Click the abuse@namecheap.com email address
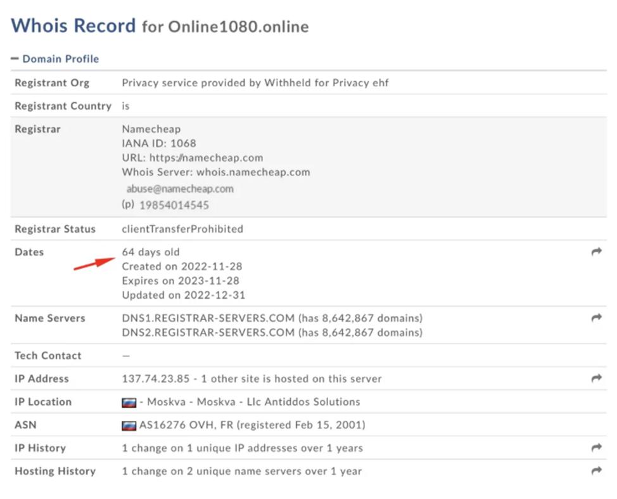Screen dimensions: 617x499 (178, 189)
